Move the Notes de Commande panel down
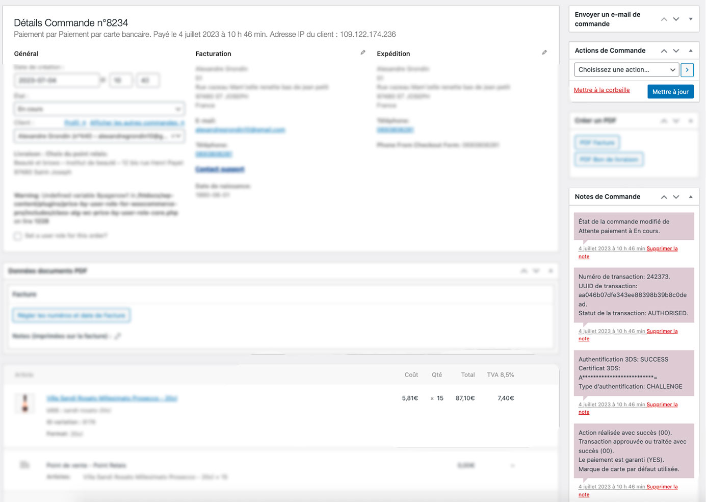 click(676, 197)
